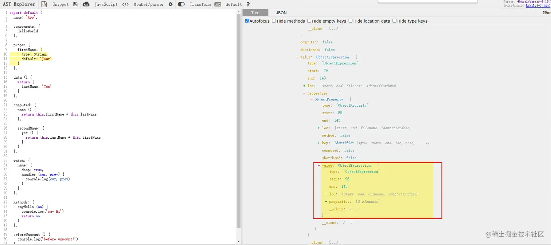Click the 'end: 149' value
Image resolution: width=551 pixels, height=245 pixels.
point(322,78)
